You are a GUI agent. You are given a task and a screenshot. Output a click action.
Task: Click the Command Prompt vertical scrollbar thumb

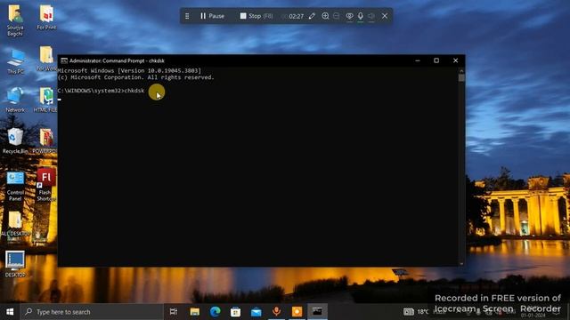[x=461, y=77]
